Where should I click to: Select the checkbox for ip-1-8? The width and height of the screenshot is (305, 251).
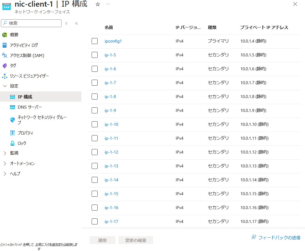tap(95, 97)
